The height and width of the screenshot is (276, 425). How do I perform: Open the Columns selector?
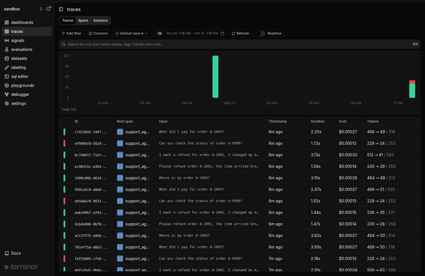(x=98, y=33)
